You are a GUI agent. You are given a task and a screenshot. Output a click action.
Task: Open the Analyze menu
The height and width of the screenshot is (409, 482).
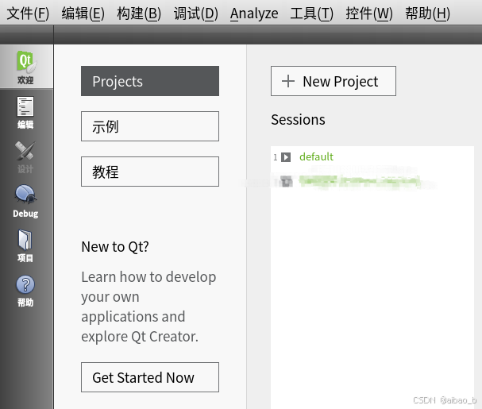[x=254, y=14]
